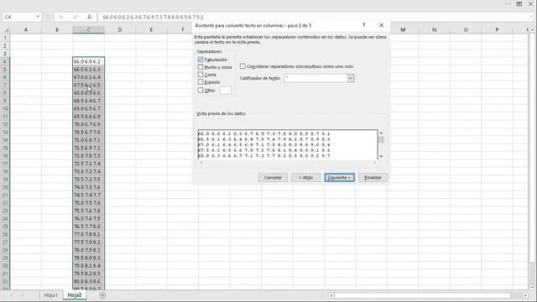Click the Otro custom separator input field
537x302 pixels.
[226, 91]
